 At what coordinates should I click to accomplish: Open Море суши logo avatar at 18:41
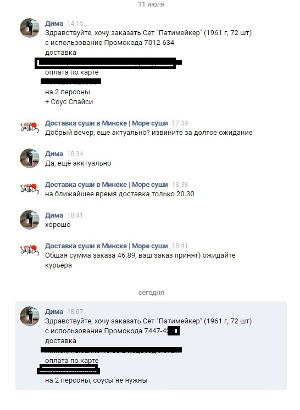coord(30,250)
